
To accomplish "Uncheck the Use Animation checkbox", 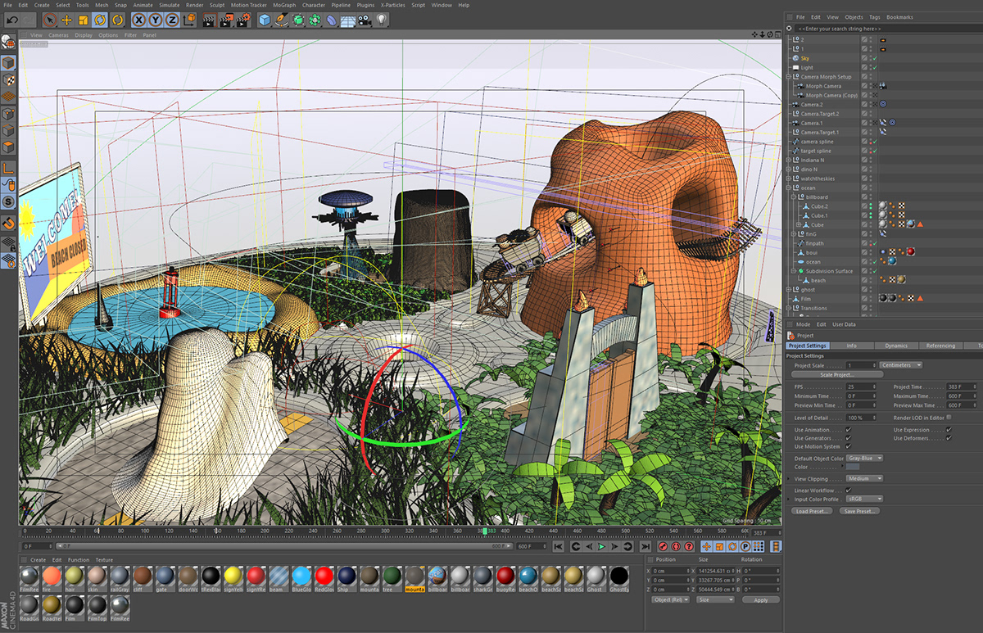I will [848, 429].
